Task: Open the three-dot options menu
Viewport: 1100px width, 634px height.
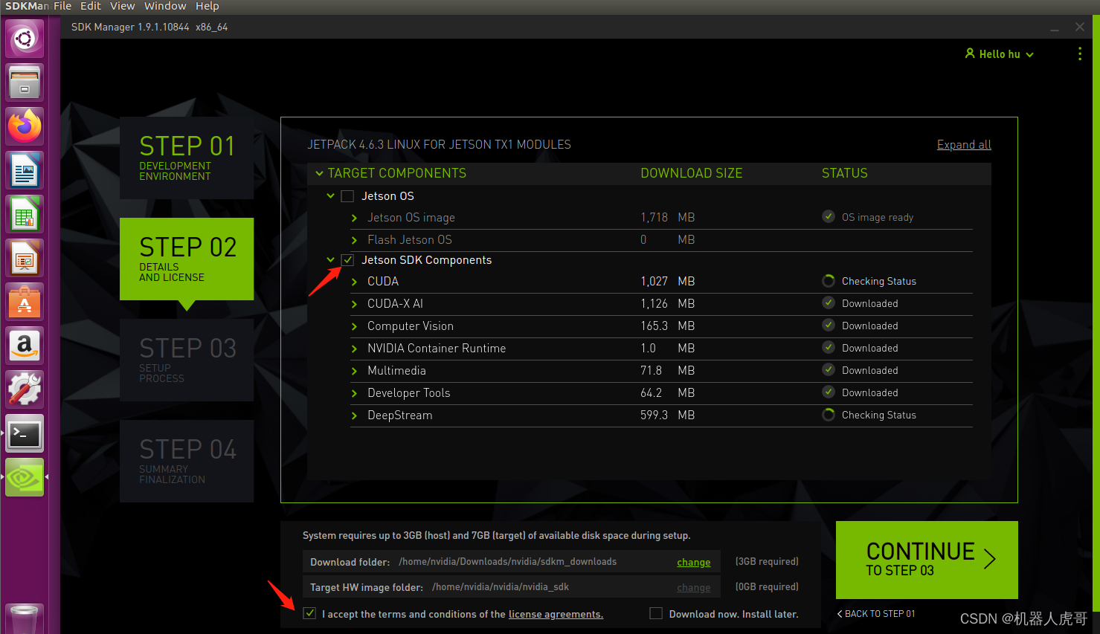Action: click(x=1080, y=54)
